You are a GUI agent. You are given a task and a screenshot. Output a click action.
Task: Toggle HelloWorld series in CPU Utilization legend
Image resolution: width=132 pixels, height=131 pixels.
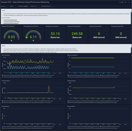click(x=13, y=77)
